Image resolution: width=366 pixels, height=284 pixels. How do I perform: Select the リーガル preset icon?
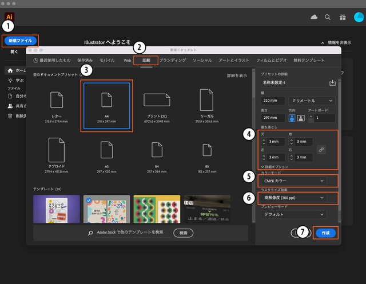tap(206, 100)
